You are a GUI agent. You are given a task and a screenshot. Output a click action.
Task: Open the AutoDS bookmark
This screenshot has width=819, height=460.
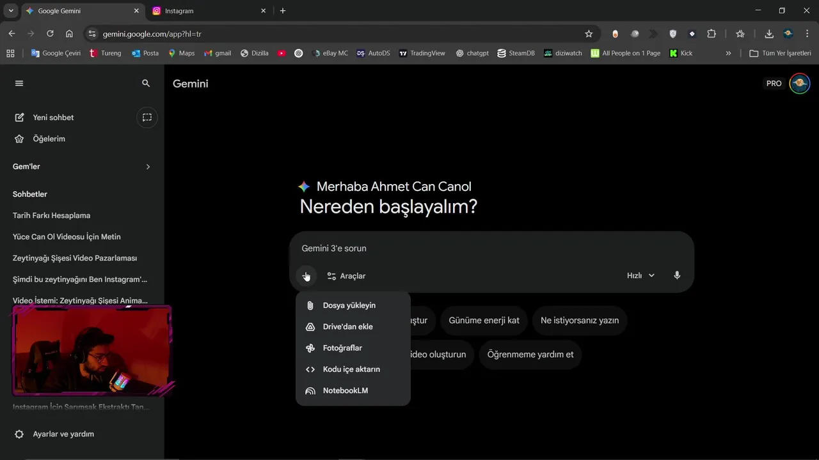(373, 53)
